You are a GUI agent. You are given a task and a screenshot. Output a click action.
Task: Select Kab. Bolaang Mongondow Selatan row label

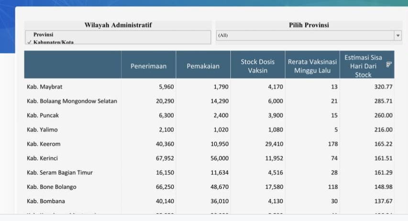tap(72, 101)
